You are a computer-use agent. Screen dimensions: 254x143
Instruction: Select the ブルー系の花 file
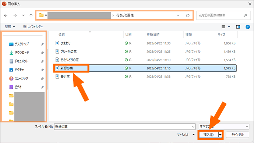68,51
